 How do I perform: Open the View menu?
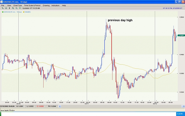pyautogui.click(x=9, y=5)
